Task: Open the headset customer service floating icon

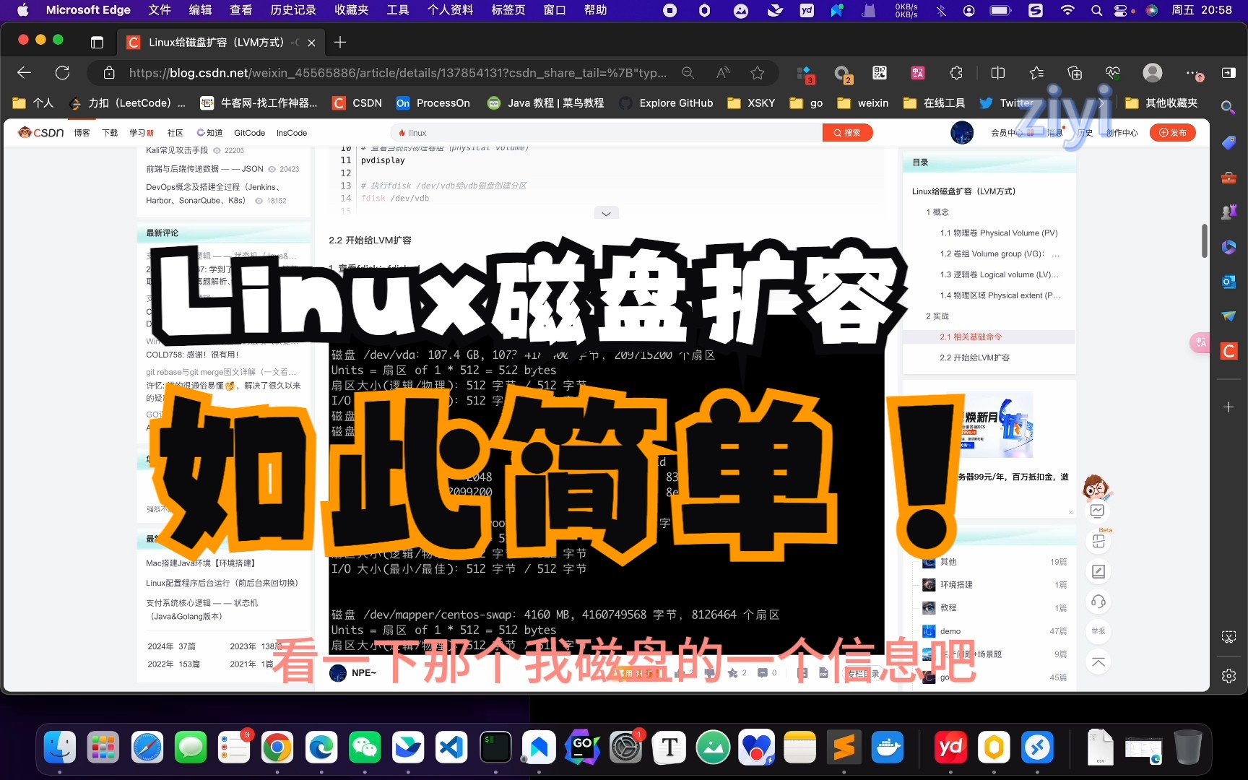Action: click(x=1098, y=602)
